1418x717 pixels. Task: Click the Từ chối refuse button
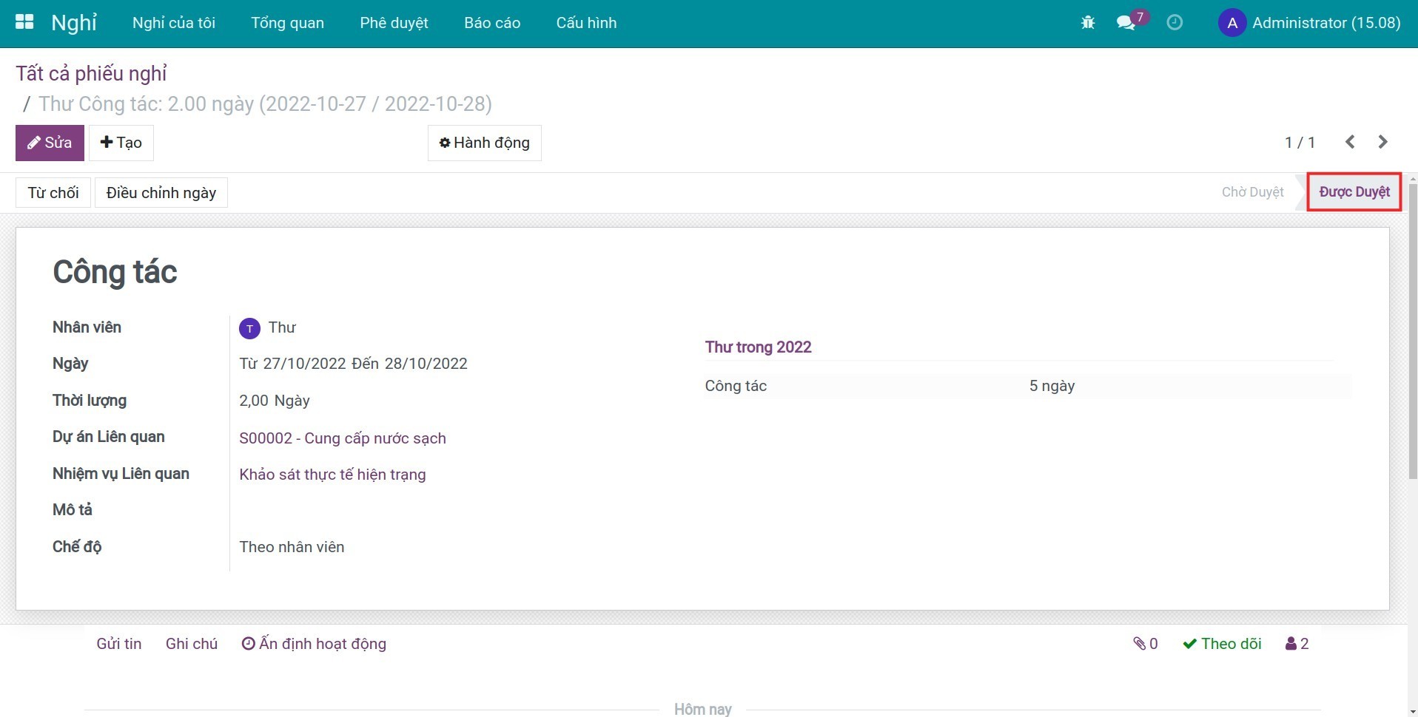point(53,193)
